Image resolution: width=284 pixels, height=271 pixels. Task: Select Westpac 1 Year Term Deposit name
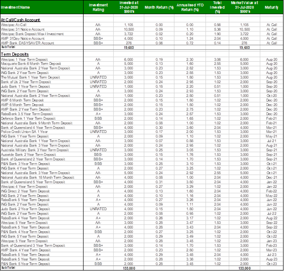24,59
